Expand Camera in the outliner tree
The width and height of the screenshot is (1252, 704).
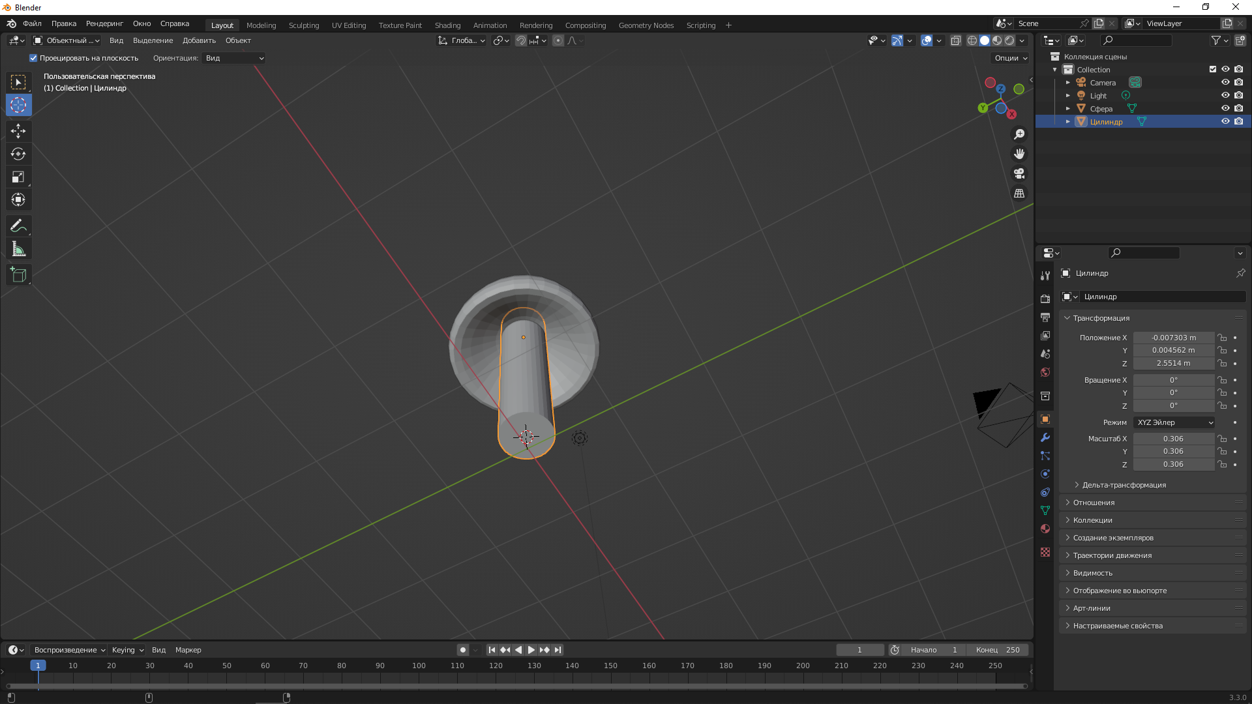point(1068,83)
